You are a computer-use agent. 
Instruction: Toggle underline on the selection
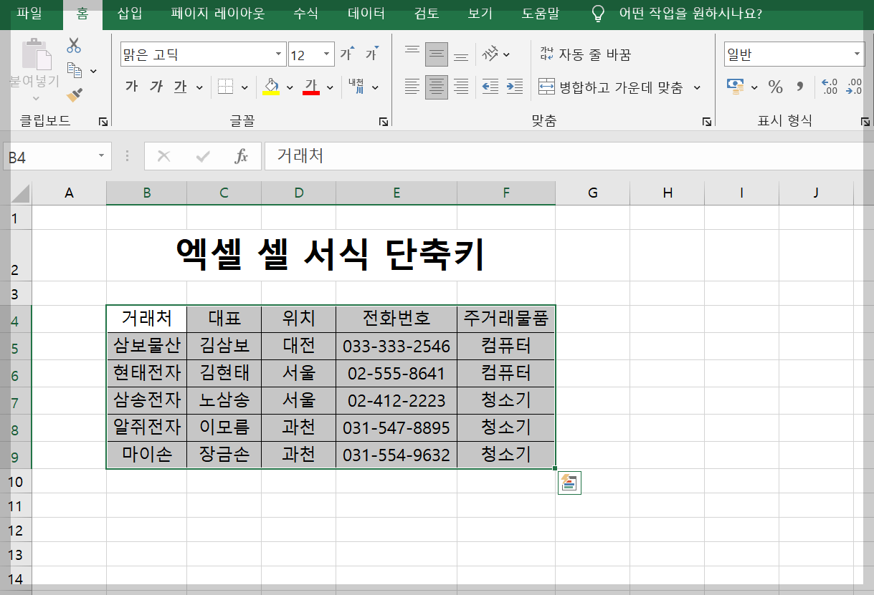pos(180,87)
